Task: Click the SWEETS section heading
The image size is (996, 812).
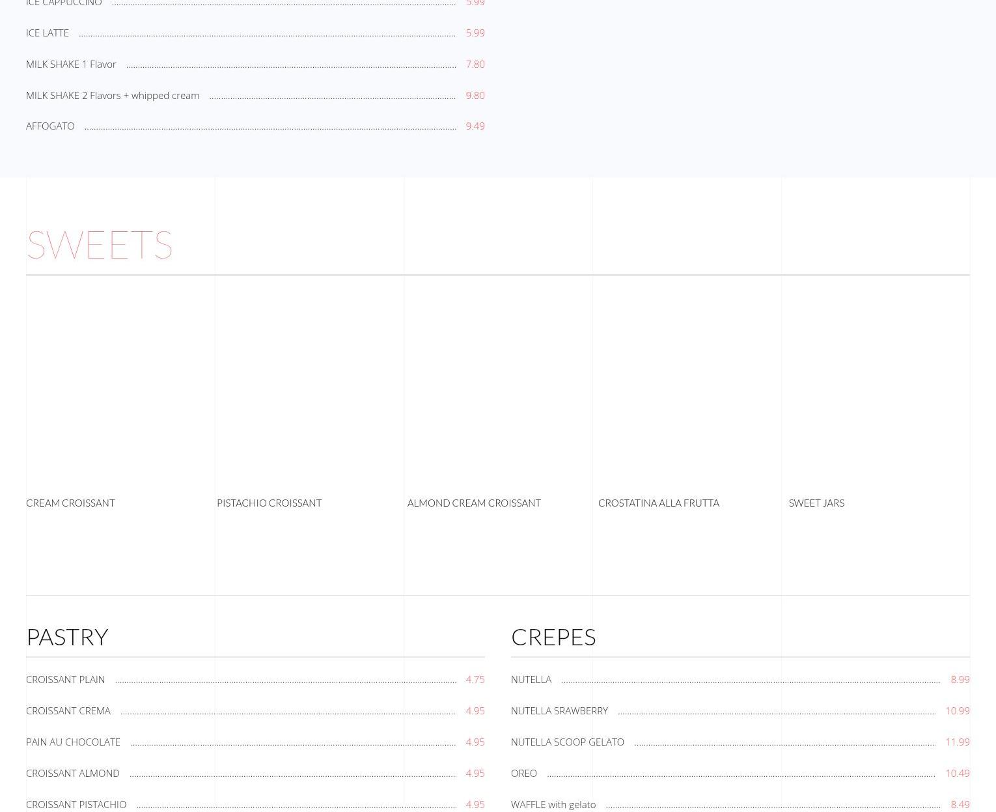Action: [x=100, y=244]
